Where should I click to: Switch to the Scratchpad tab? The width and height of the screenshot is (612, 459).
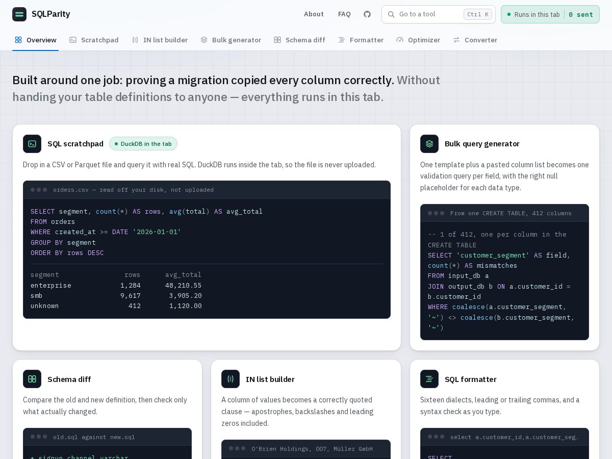pyautogui.click(x=94, y=40)
